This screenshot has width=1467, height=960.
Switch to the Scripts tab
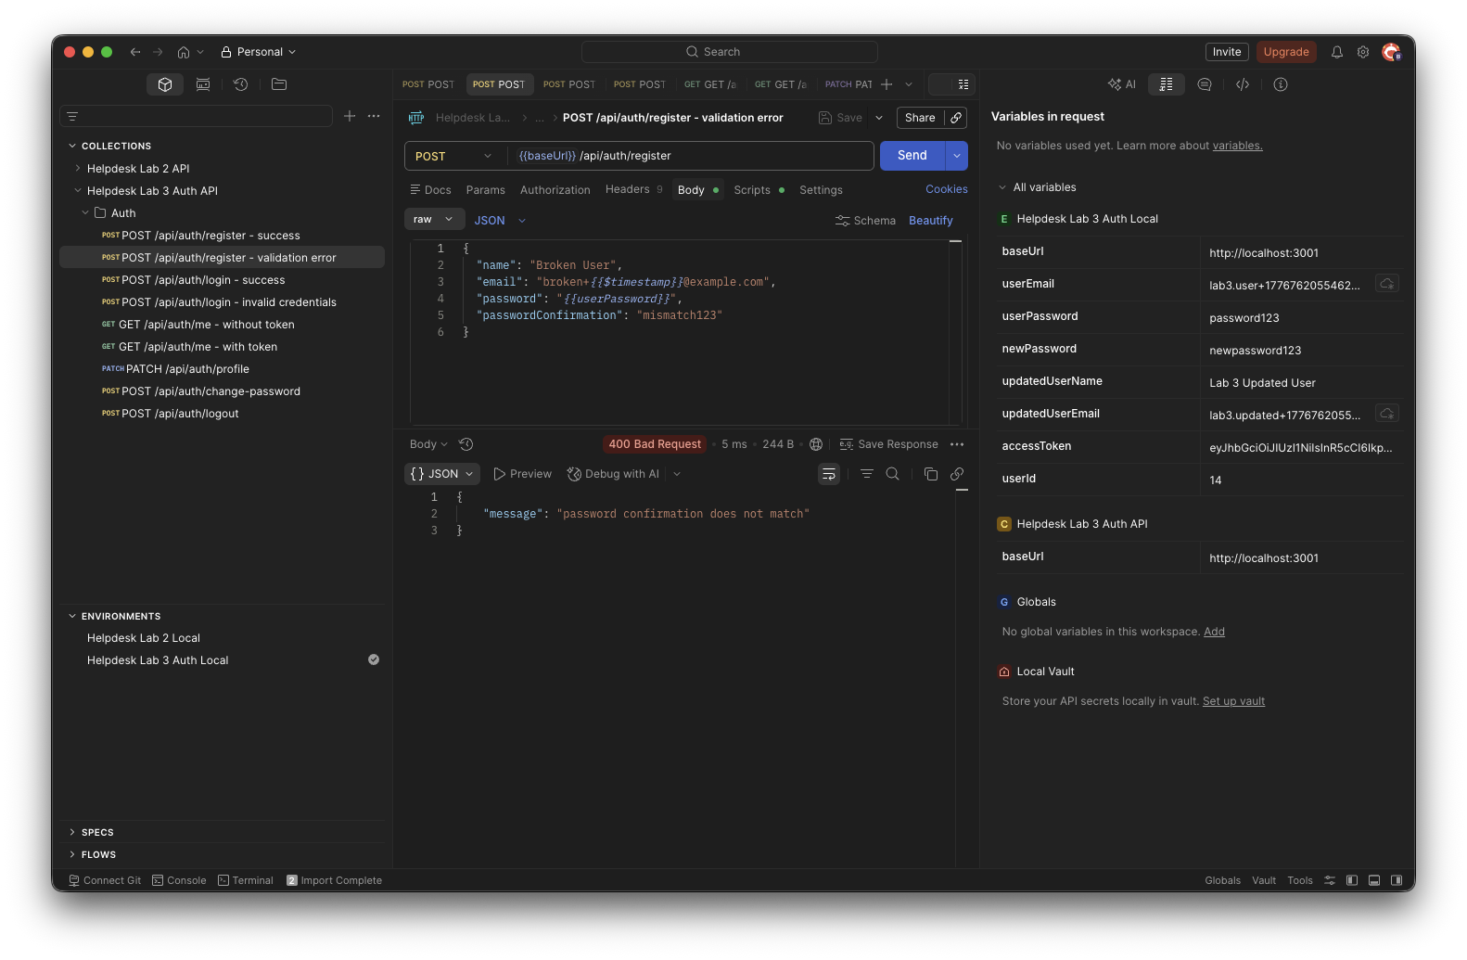[x=759, y=190]
